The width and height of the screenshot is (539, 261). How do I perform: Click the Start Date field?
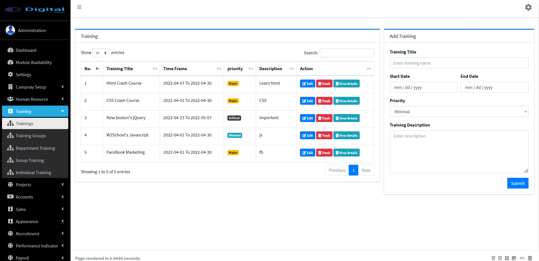pos(423,87)
